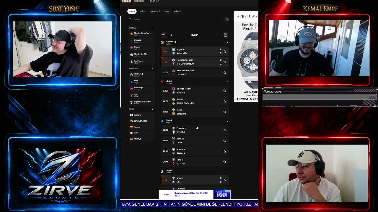Star the Atletico Madrid vs Villarreal match
Screen dimensions: 378x212
pyautogui.click(x=225, y=91)
